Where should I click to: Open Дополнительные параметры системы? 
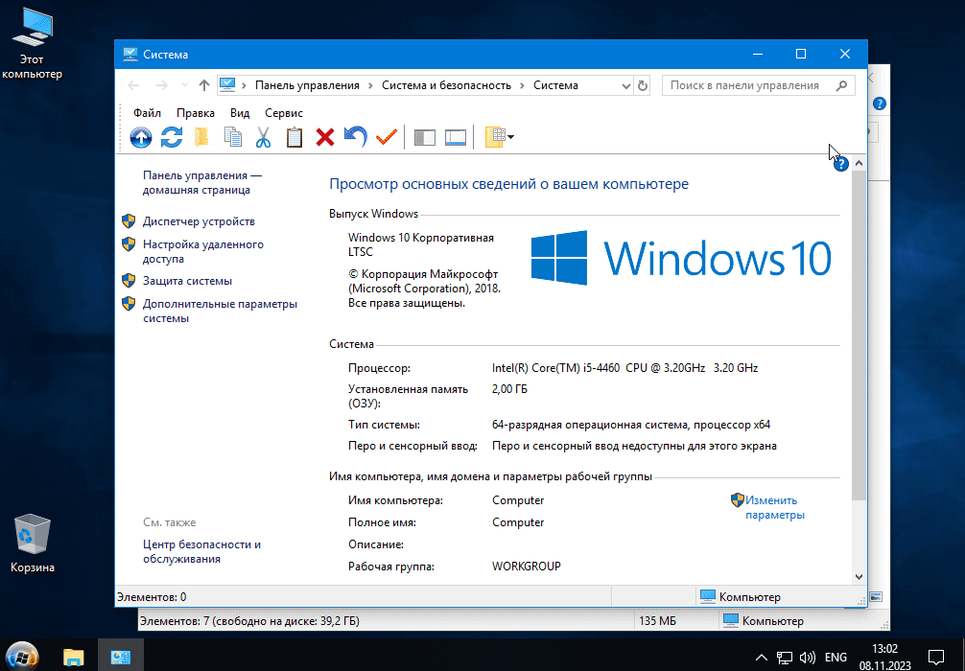[x=220, y=312]
